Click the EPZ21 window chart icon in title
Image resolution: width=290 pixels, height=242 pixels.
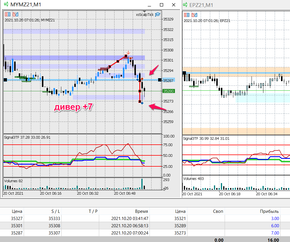pyautogui.click(x=185, y=5)
